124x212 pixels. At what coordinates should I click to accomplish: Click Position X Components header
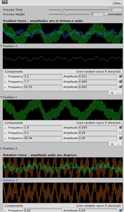[14, 71]
